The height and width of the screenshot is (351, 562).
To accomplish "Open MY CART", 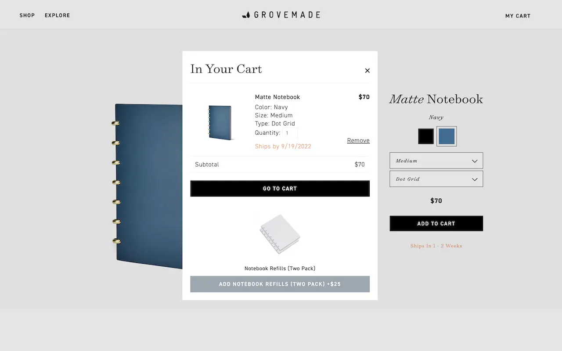I will pyautogui.click(x=518, y=16).
